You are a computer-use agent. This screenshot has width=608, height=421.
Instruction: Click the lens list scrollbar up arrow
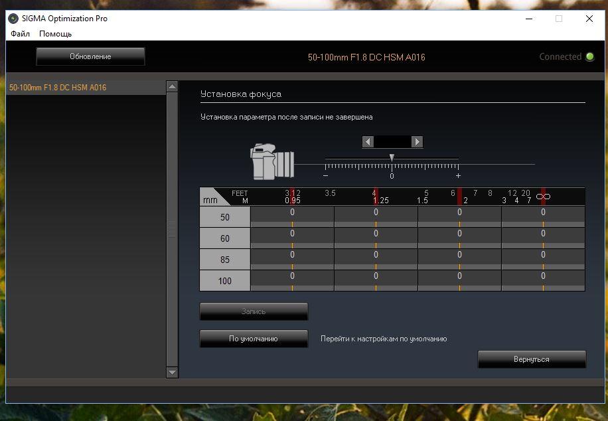point(172,86)
